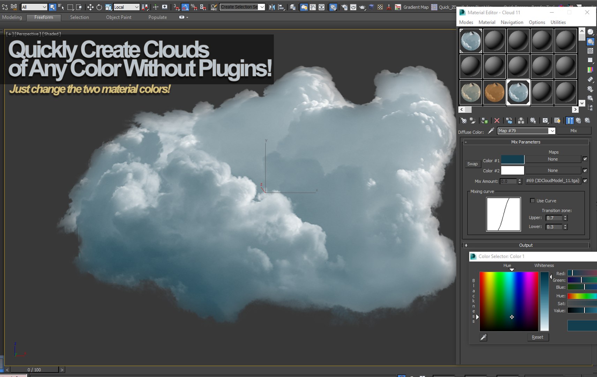
Task: Click the #69 (3DCloudModel_11.tga) map button
Action: tap(553, 181)
